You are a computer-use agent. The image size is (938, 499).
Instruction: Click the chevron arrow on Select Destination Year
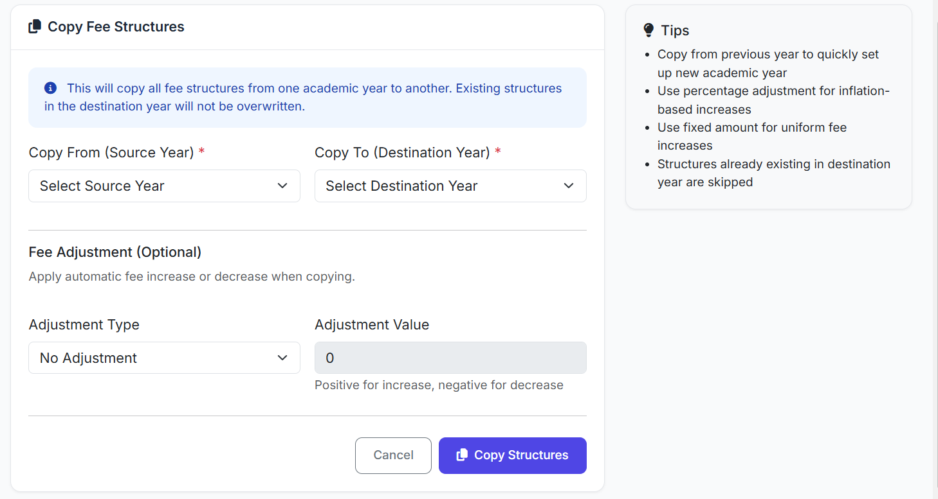pos(568,186)
